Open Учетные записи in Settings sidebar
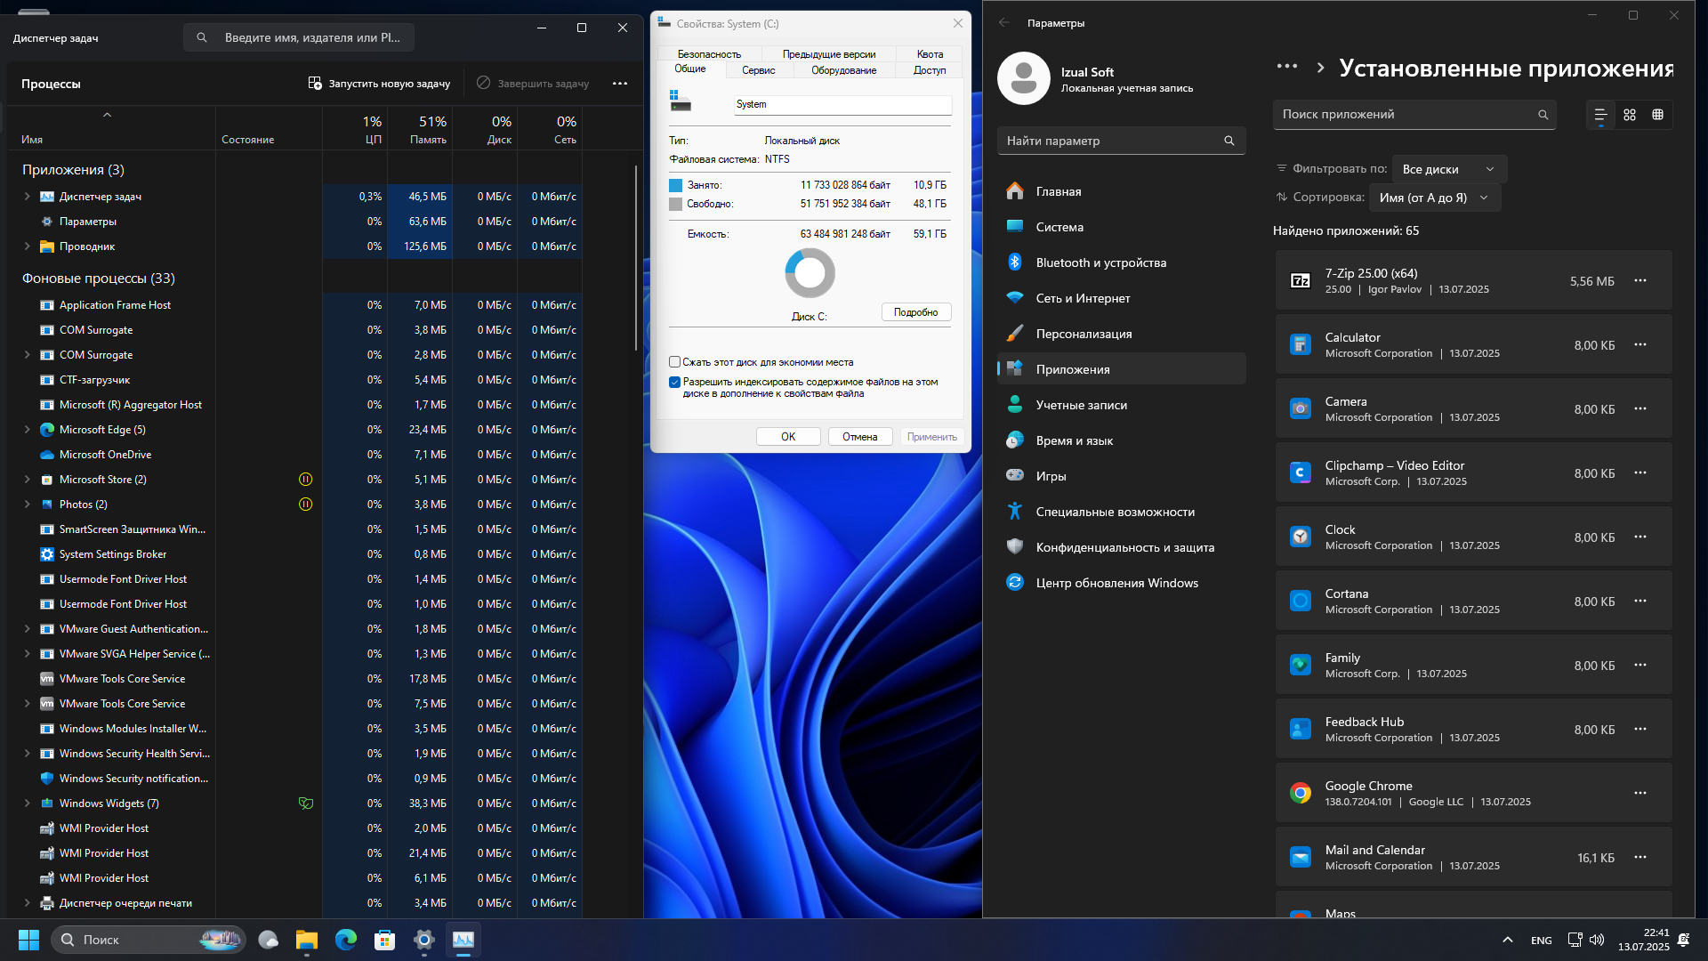The width and height of the screenshot is (1708, 961). click(x=1121, y=405)
